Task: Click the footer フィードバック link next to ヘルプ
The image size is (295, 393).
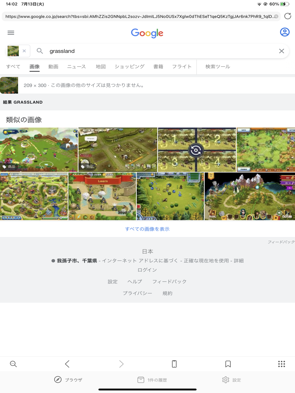Action: (169, 282)
